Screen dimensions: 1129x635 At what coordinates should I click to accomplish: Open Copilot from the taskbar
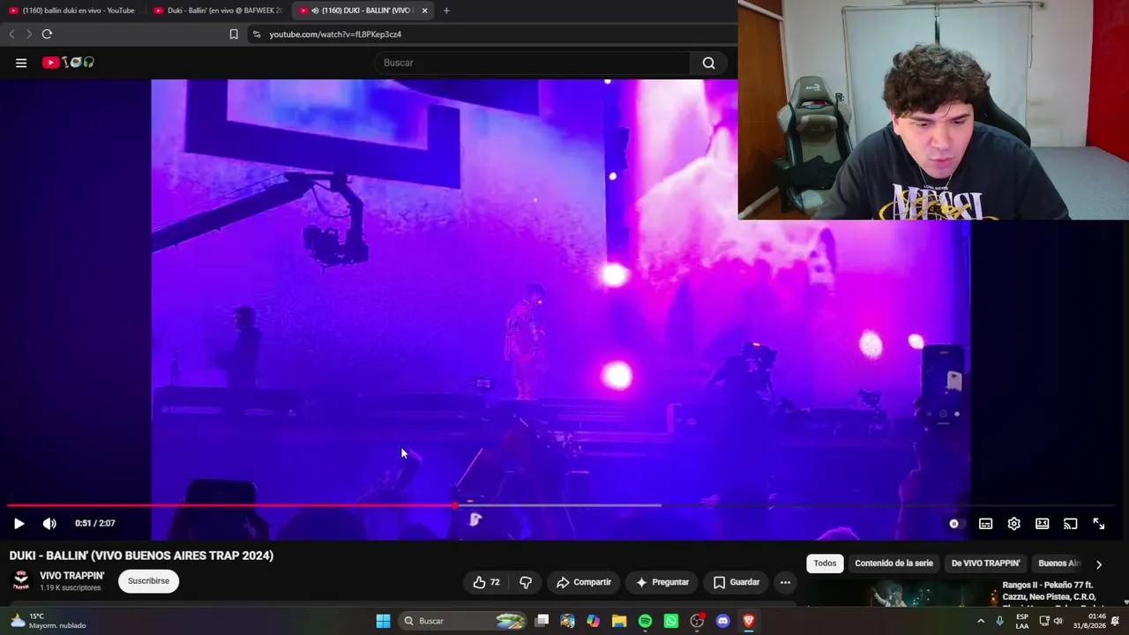click(x=594, y=621)
